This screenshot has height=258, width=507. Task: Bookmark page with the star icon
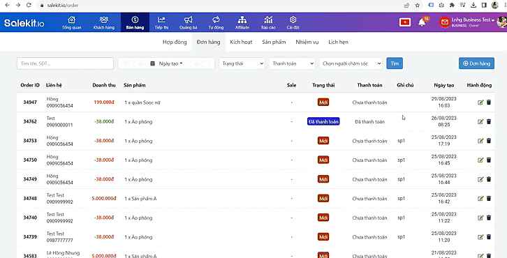click(x=418, y=5)
